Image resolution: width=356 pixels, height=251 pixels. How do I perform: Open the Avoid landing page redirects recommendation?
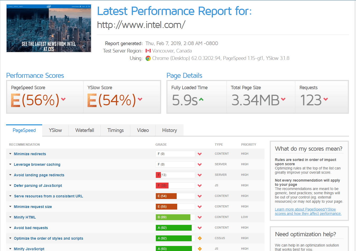(39, 175)
